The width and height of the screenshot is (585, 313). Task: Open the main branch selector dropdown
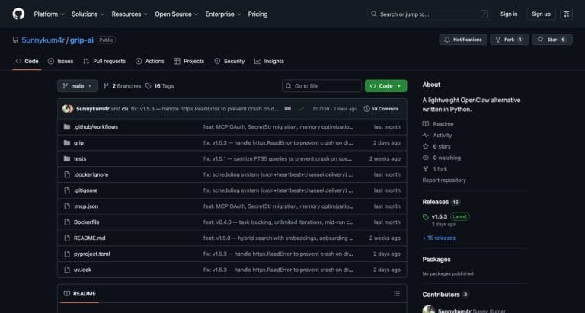(x=78, y=86)
